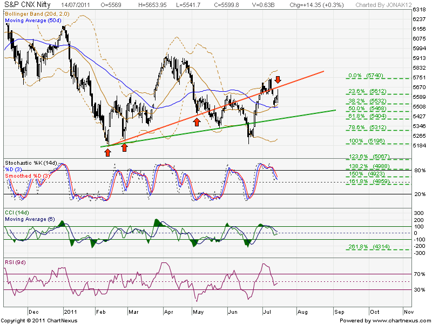The height and width of the screenshot is (324, 432).
Task: Click the RSI 30% axis label
Action: 420,289
